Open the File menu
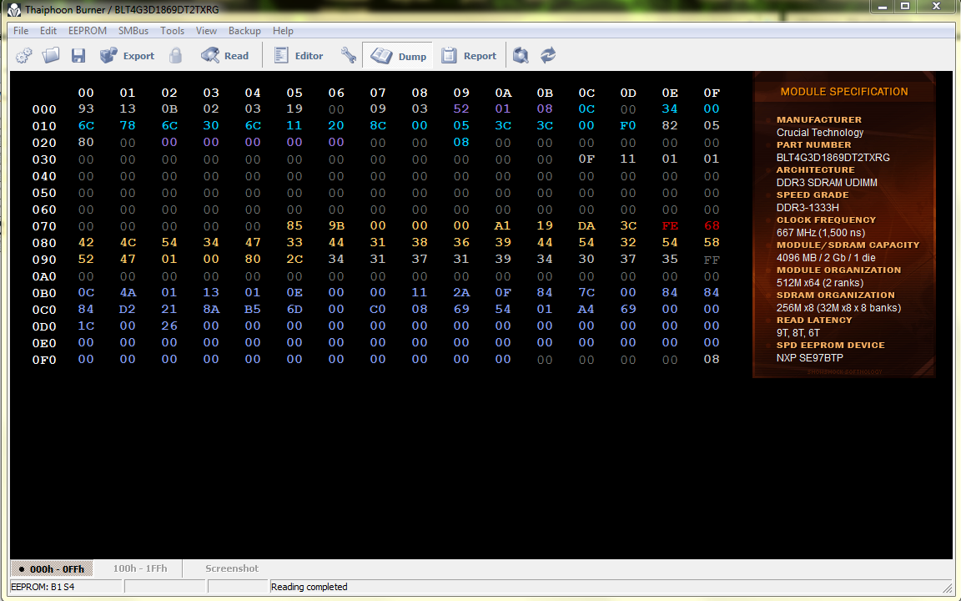The width and height of the screenshot is (961, 601). click(x=20, y=31)
